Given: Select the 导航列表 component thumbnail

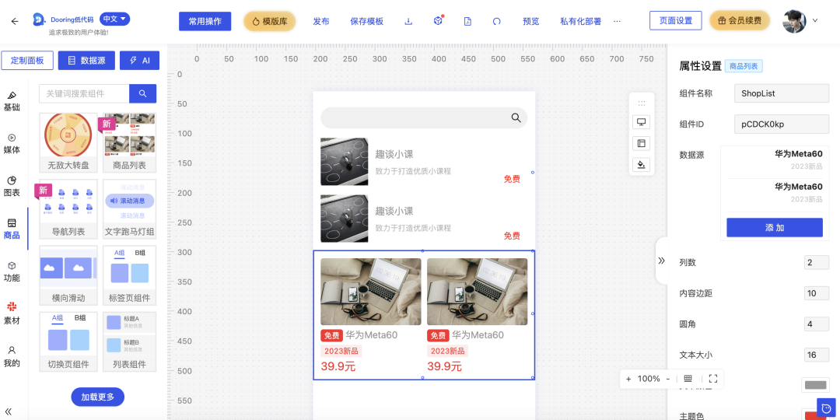Looking at the screenshot, I should pyautogui.click(x=68, y=209).
